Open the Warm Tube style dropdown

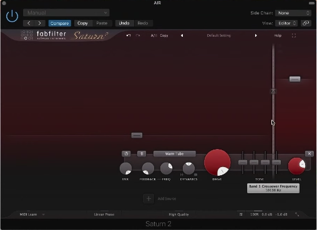[175, 154]
